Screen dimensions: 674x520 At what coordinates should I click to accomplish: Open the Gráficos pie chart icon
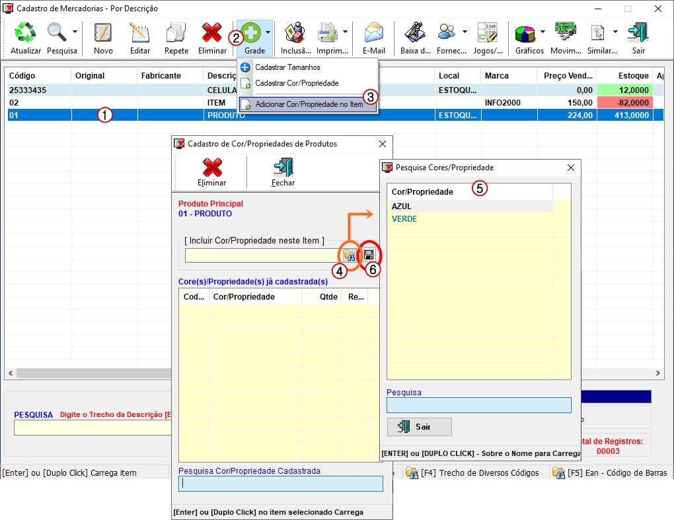pyautogui.click(x=525, y=33)
